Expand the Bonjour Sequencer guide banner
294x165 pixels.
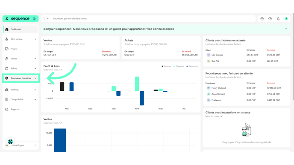point(286,29)
